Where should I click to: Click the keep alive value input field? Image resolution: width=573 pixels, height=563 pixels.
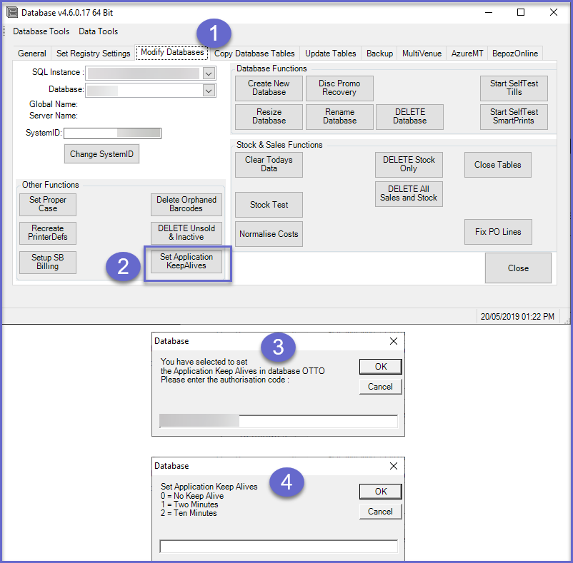(x=278, y=546)
